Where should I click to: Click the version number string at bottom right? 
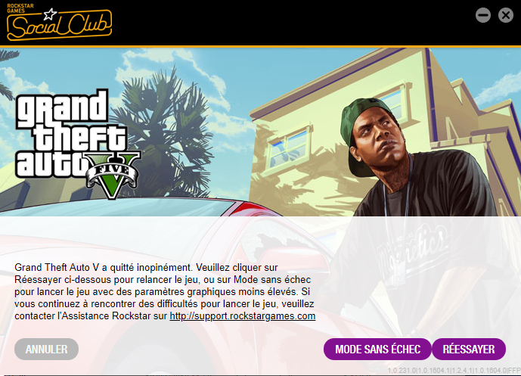click(454, 371)
